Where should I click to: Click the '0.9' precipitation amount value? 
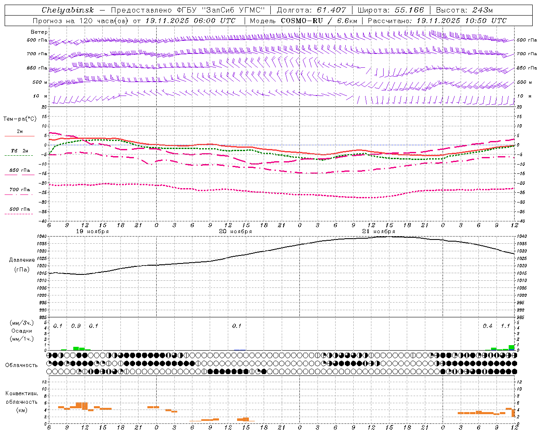(x=76, y=326)
